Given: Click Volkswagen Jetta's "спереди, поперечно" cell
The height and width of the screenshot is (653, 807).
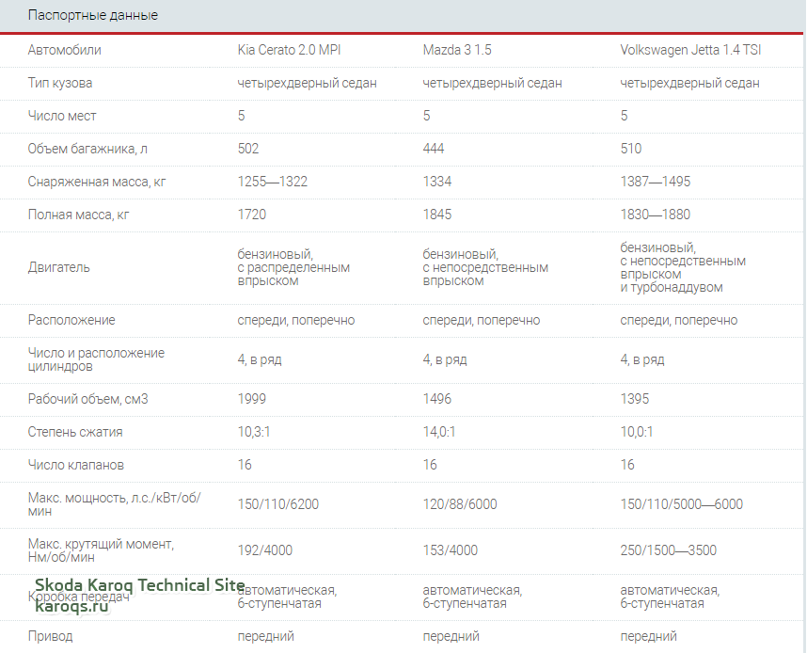Looking at the screenshot, I should tap(679, 320).
